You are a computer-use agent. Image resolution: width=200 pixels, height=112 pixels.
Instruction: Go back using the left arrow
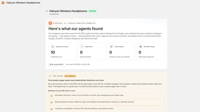tap(47, 11)
